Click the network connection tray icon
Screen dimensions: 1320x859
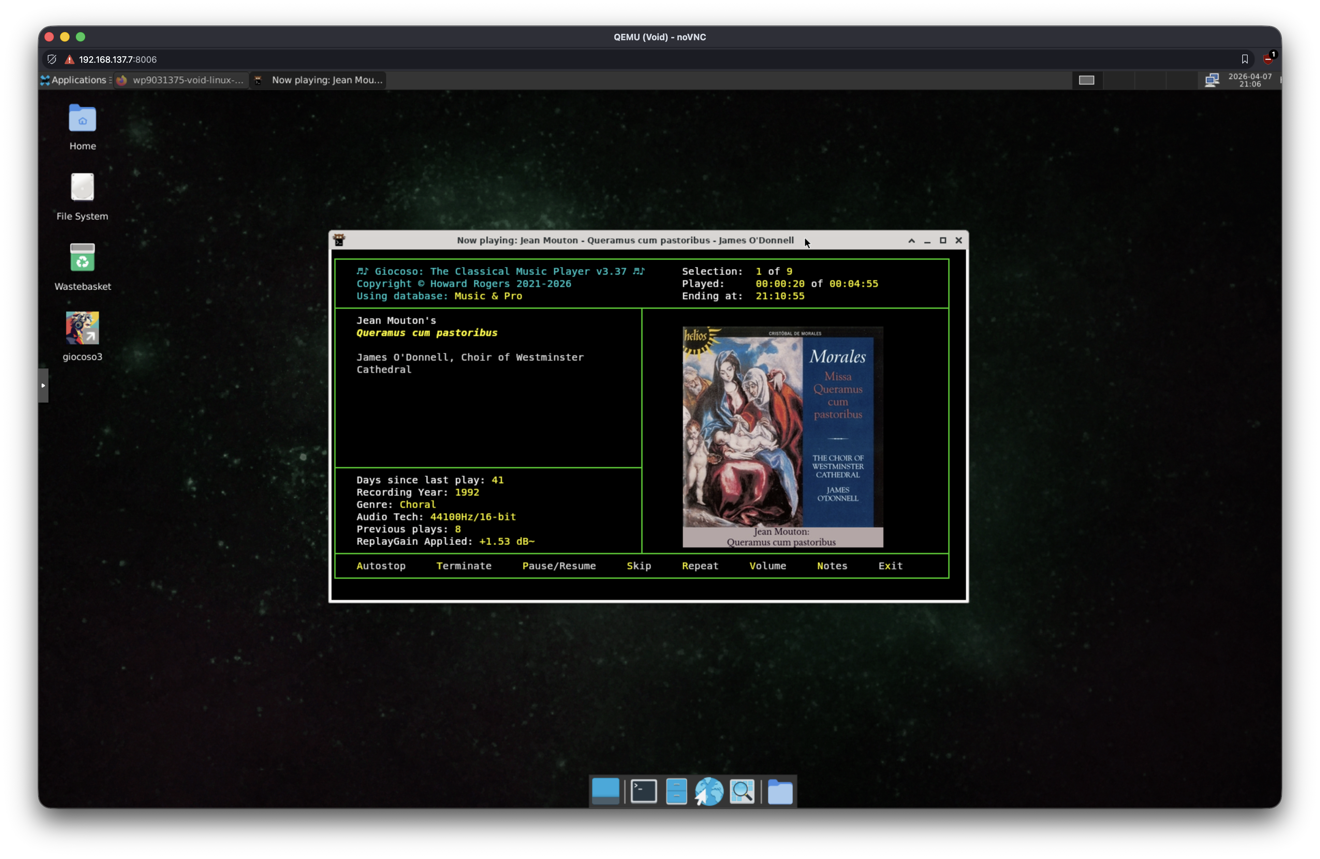point(1211,80)
